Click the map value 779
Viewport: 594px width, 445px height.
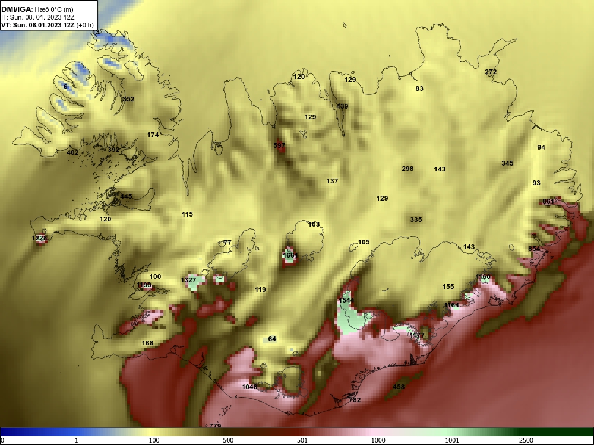215,425
